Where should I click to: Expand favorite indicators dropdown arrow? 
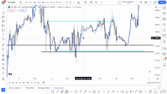point(82,2)
